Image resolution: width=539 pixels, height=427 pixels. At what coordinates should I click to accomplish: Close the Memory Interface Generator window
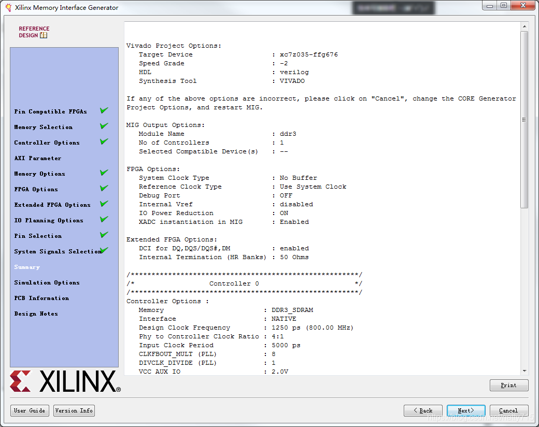523,6
